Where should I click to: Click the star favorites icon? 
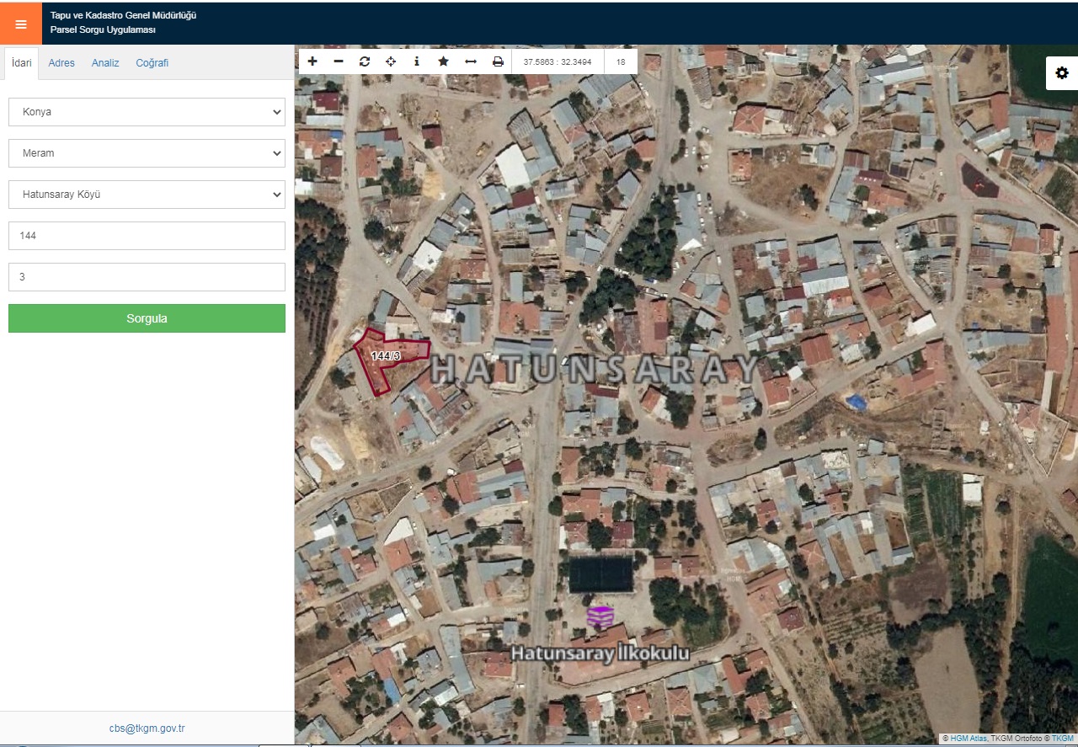[x=443, y=61]
